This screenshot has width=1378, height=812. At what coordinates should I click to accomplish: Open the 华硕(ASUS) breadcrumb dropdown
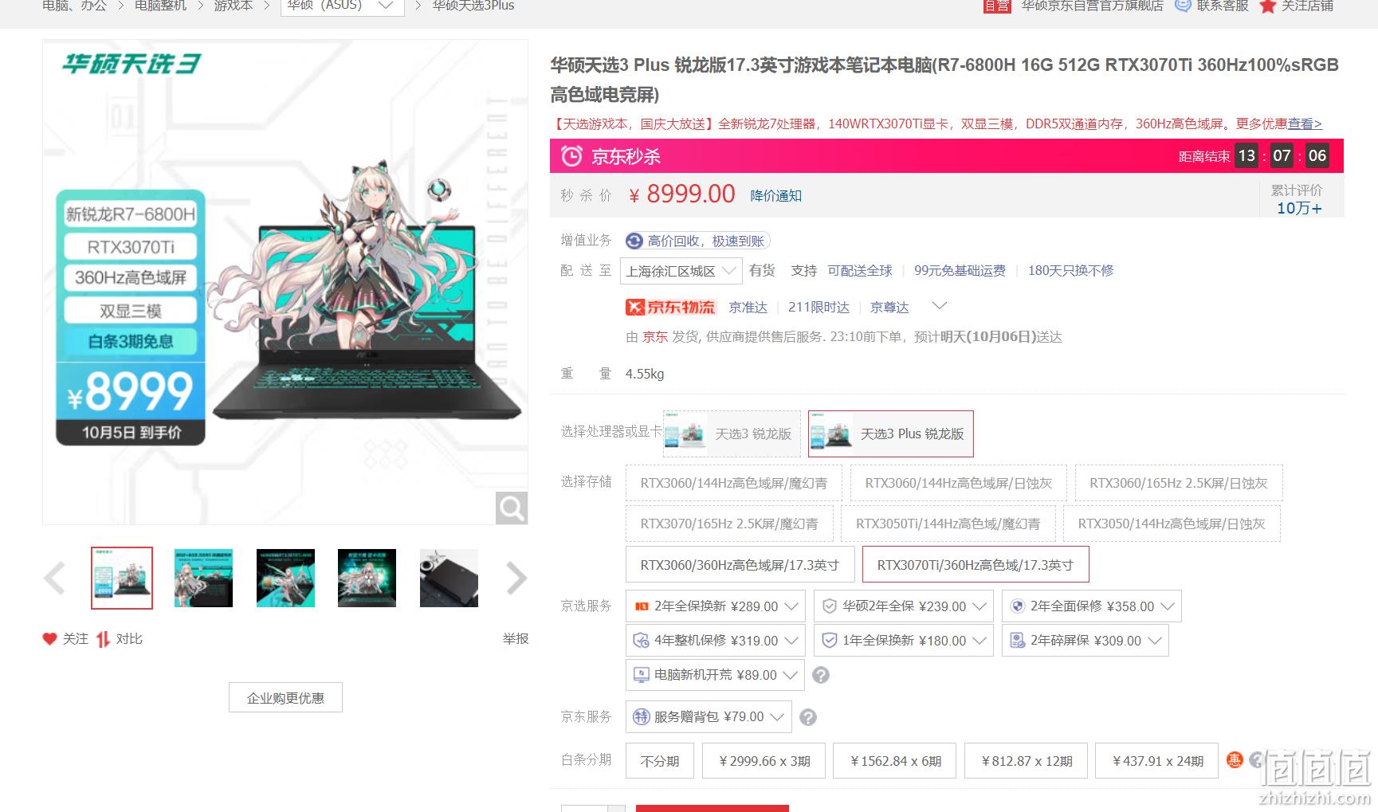coord(343,6)
